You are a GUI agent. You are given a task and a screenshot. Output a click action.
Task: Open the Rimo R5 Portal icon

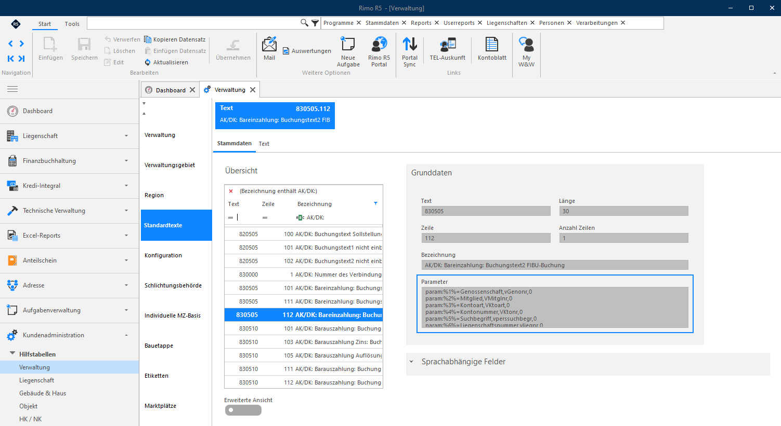click(379, 45)
